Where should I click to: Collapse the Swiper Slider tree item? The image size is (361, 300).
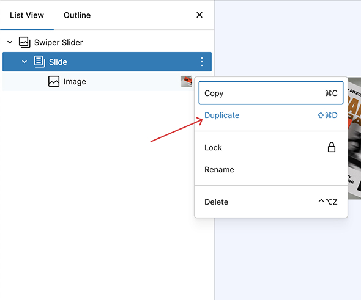(x=10, y=42)
